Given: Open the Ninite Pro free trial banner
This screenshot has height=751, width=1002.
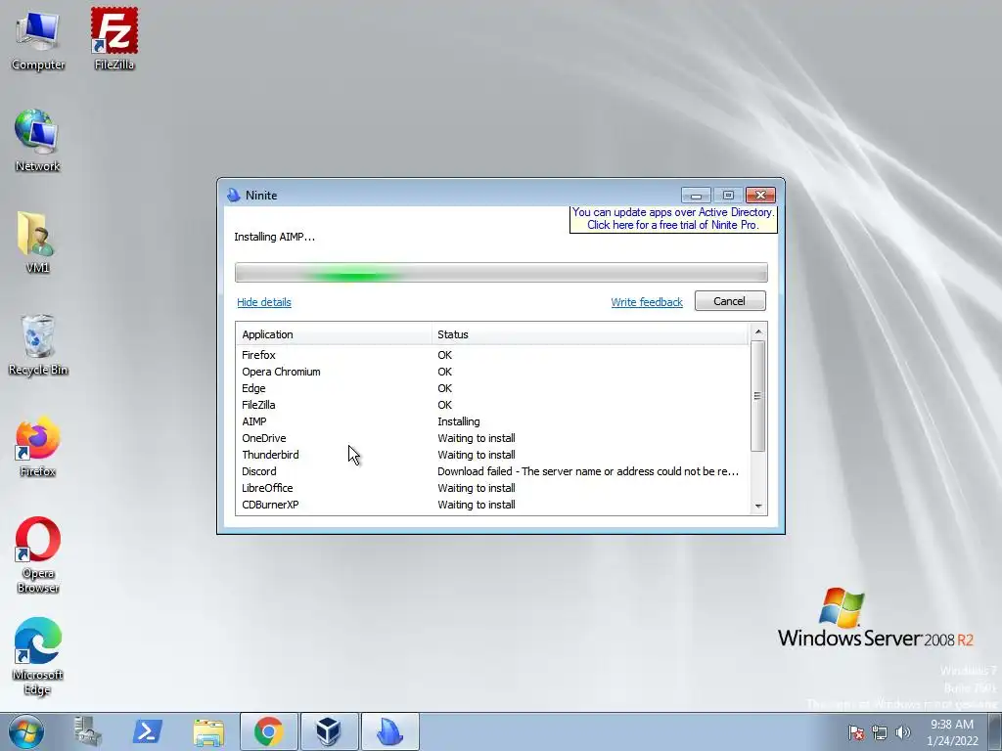Looking at the screenshot, I should [673, 218].
